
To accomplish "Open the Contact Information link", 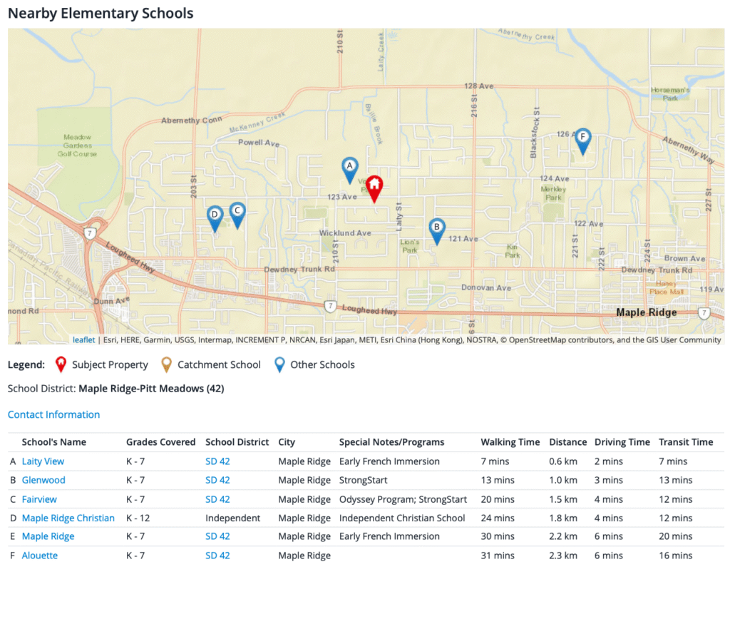I will [x=53, y=414].
